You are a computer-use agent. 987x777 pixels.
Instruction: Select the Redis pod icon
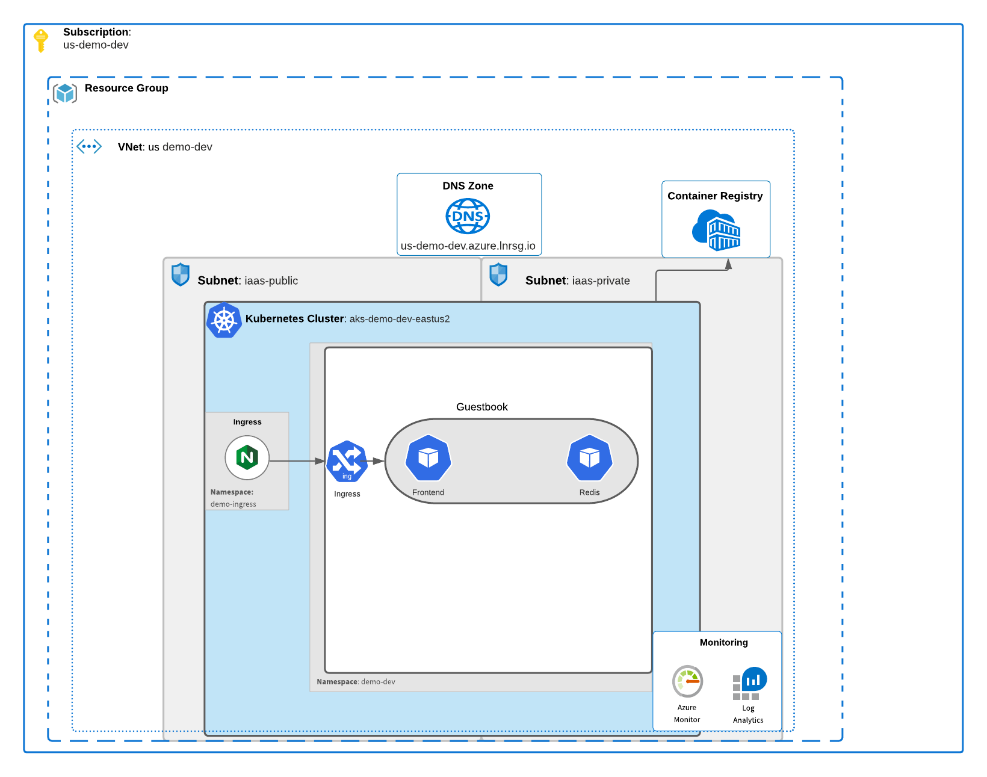pyautogui.click(x=590, y=458)
